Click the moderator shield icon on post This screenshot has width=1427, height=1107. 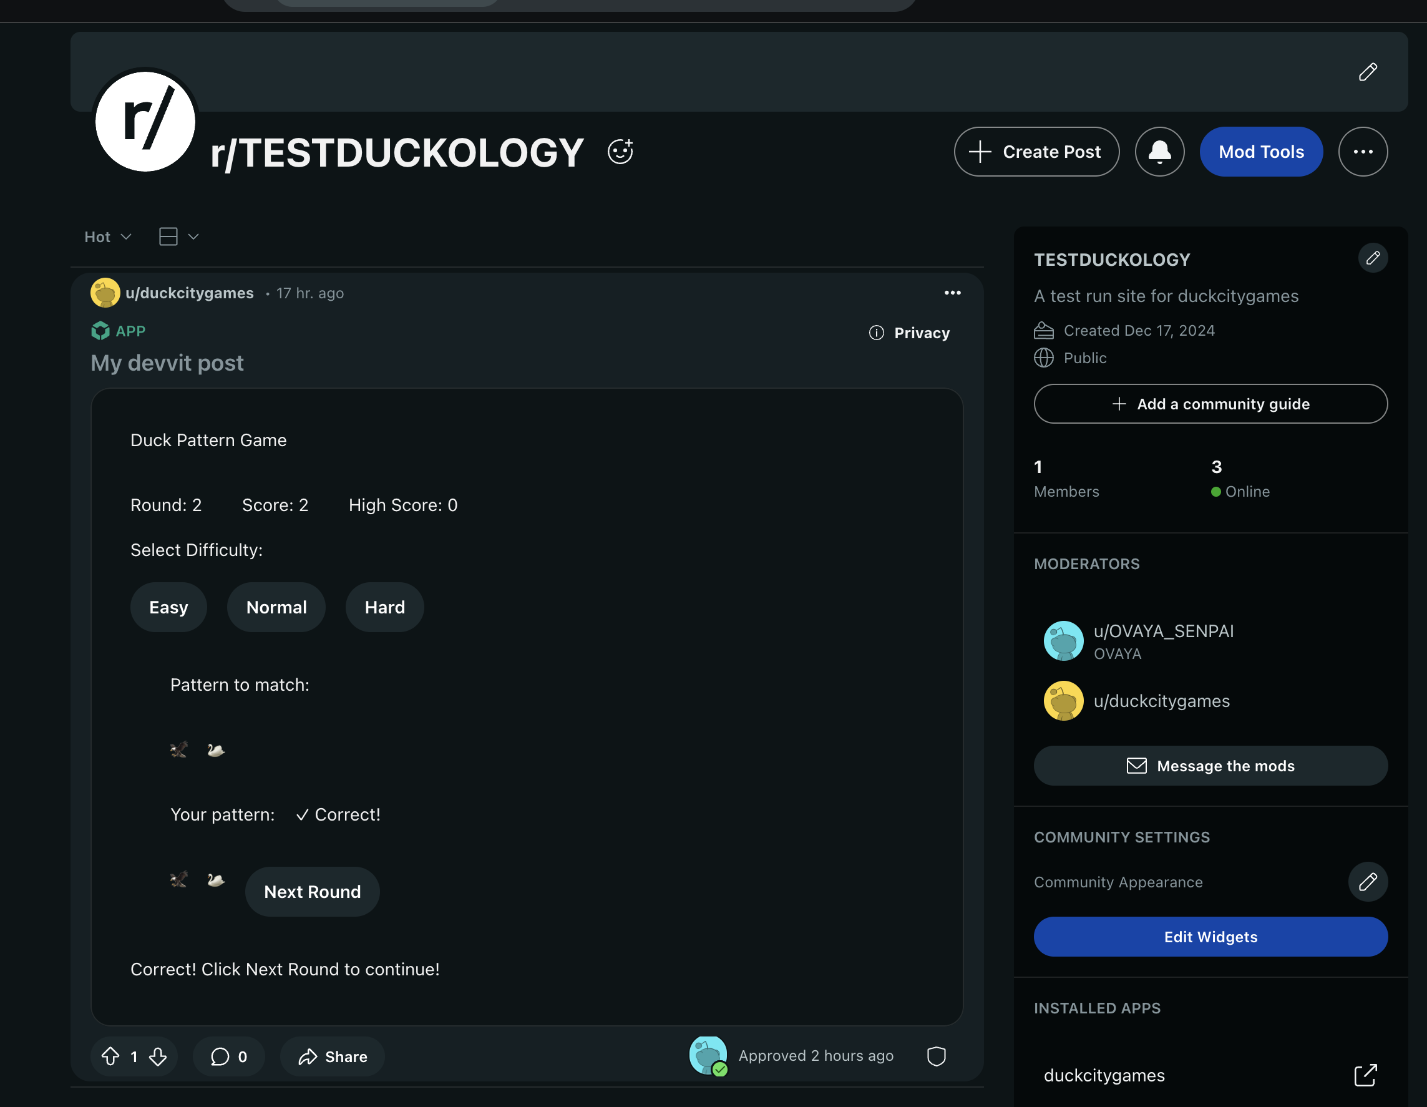pyautogui.click(x=937, y=1056)
